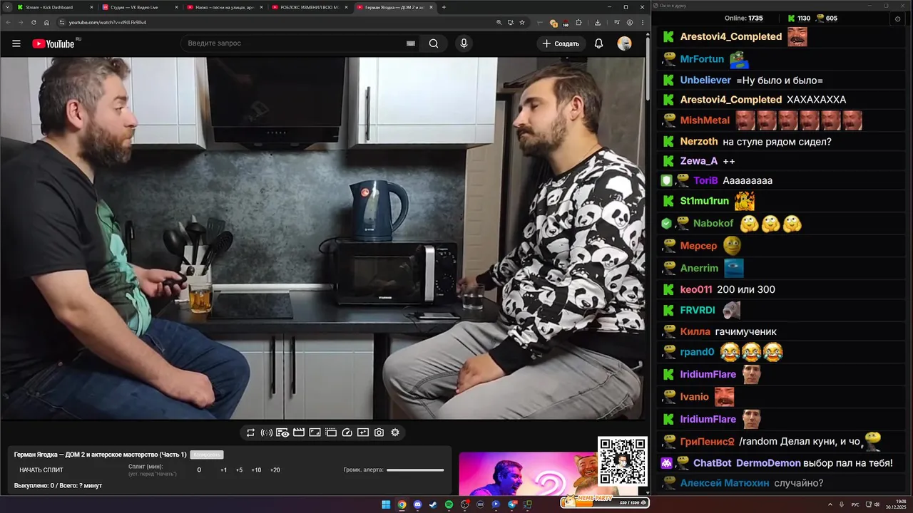Image resolution: width=913 pixels, height=513 pixels.
Task: Click the browser address bar URL
Action: click(x=107, y=22)
